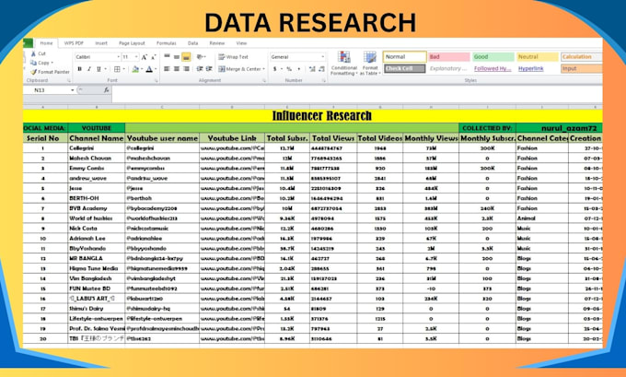Align text left
Viewport: 626px width, 377px height.
(167, 69)
